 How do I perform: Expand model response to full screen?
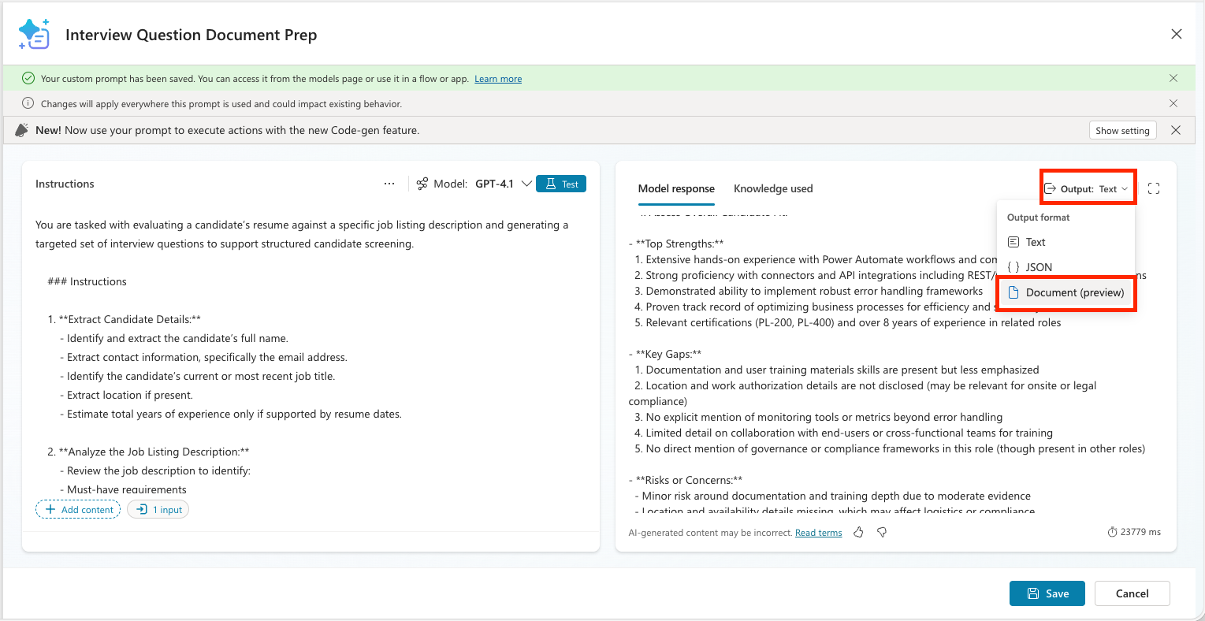click(x=1154, y=188)
